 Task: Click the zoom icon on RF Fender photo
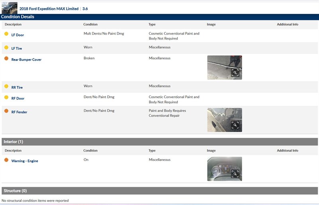point(235,125)
